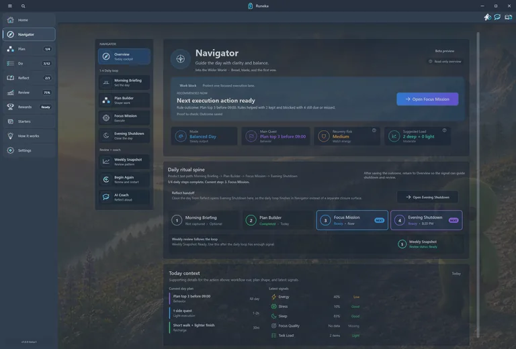This screenshot has width=516, height=349.
Task: Open step 5 Weekly Snapshot review status
Action: tap(418, 244)
